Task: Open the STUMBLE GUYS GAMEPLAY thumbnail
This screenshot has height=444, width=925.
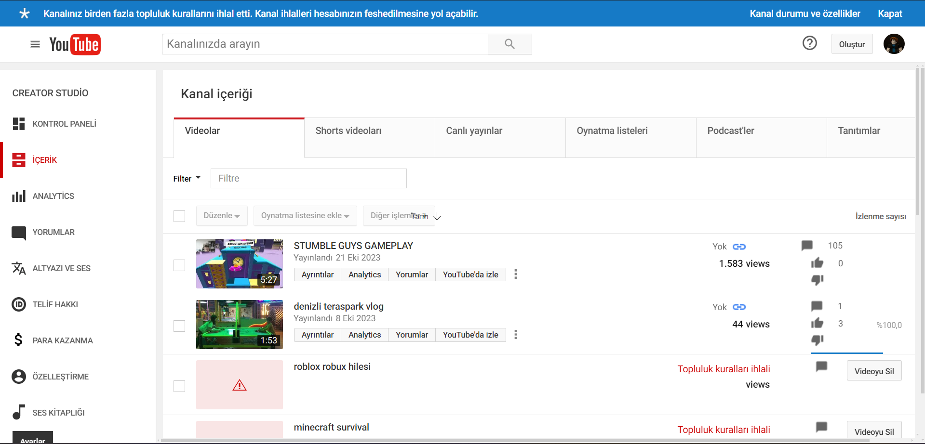Action: 240,264
